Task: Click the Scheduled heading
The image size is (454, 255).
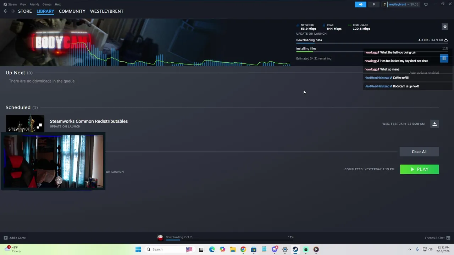Action: pos(18,107)
